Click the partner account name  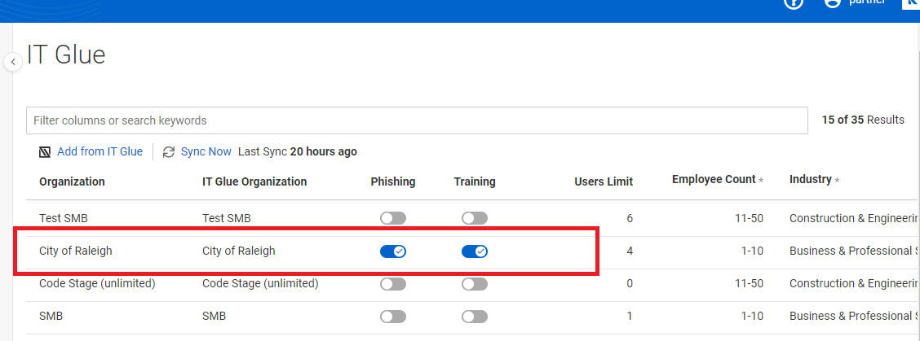pyautogui.click(x=867, y=2)
